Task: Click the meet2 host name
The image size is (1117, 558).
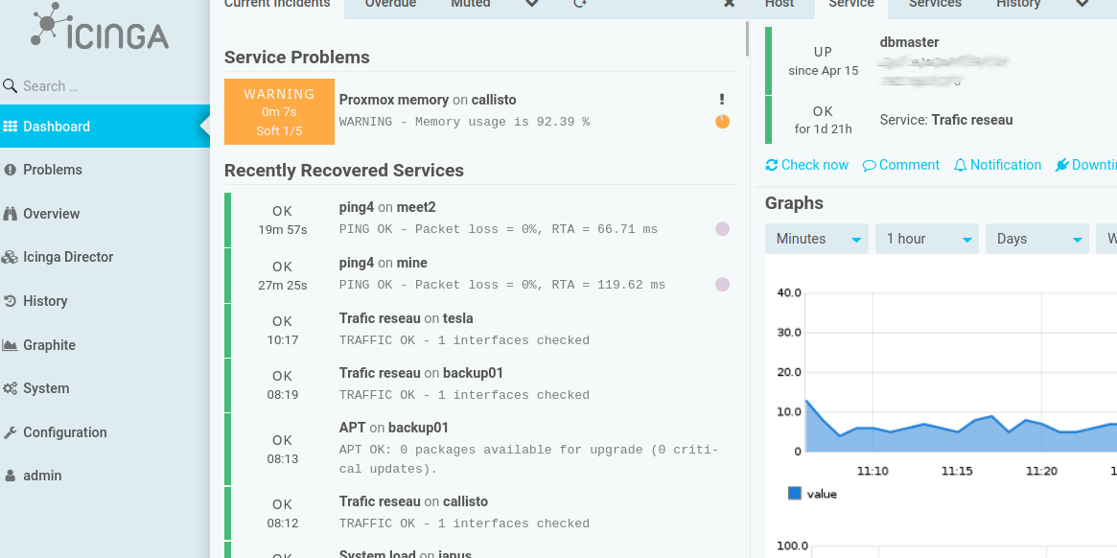Action: coord(416,207)
